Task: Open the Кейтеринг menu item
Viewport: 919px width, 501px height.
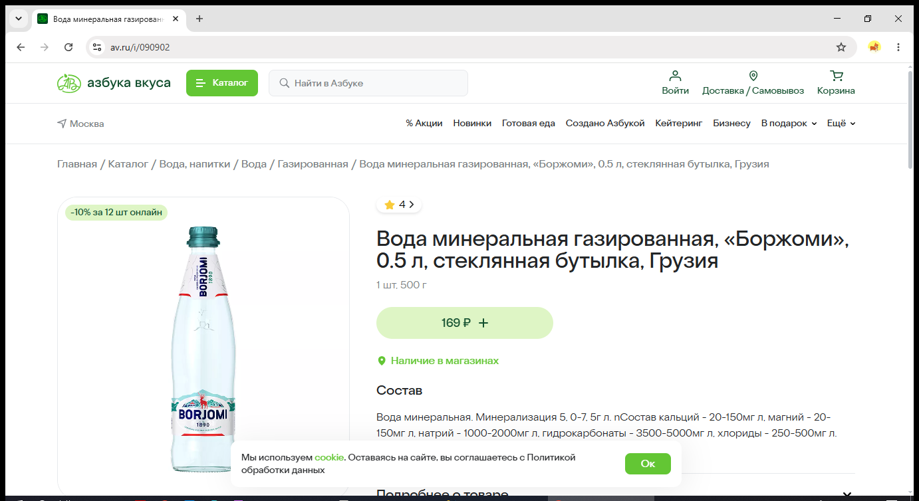Action: coord(679,124)
